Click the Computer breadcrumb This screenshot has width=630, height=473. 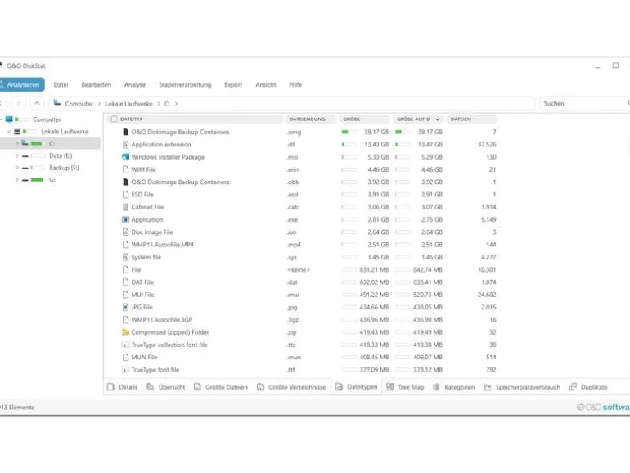pyautogui.click(x=79, y=104)
